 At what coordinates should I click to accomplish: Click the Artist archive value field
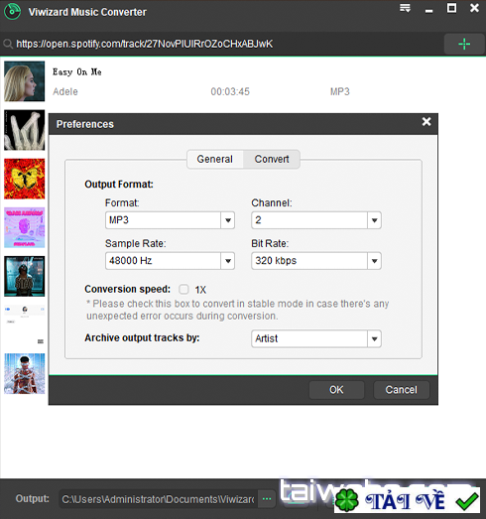[309, 339]
